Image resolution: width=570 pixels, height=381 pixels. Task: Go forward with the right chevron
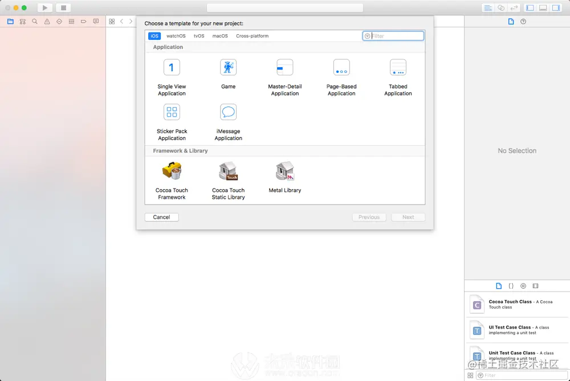click(131, 22)
